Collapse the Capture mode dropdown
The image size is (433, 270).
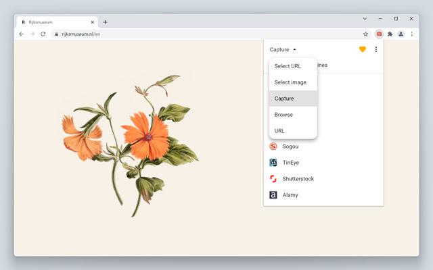[x=283, y=49]
